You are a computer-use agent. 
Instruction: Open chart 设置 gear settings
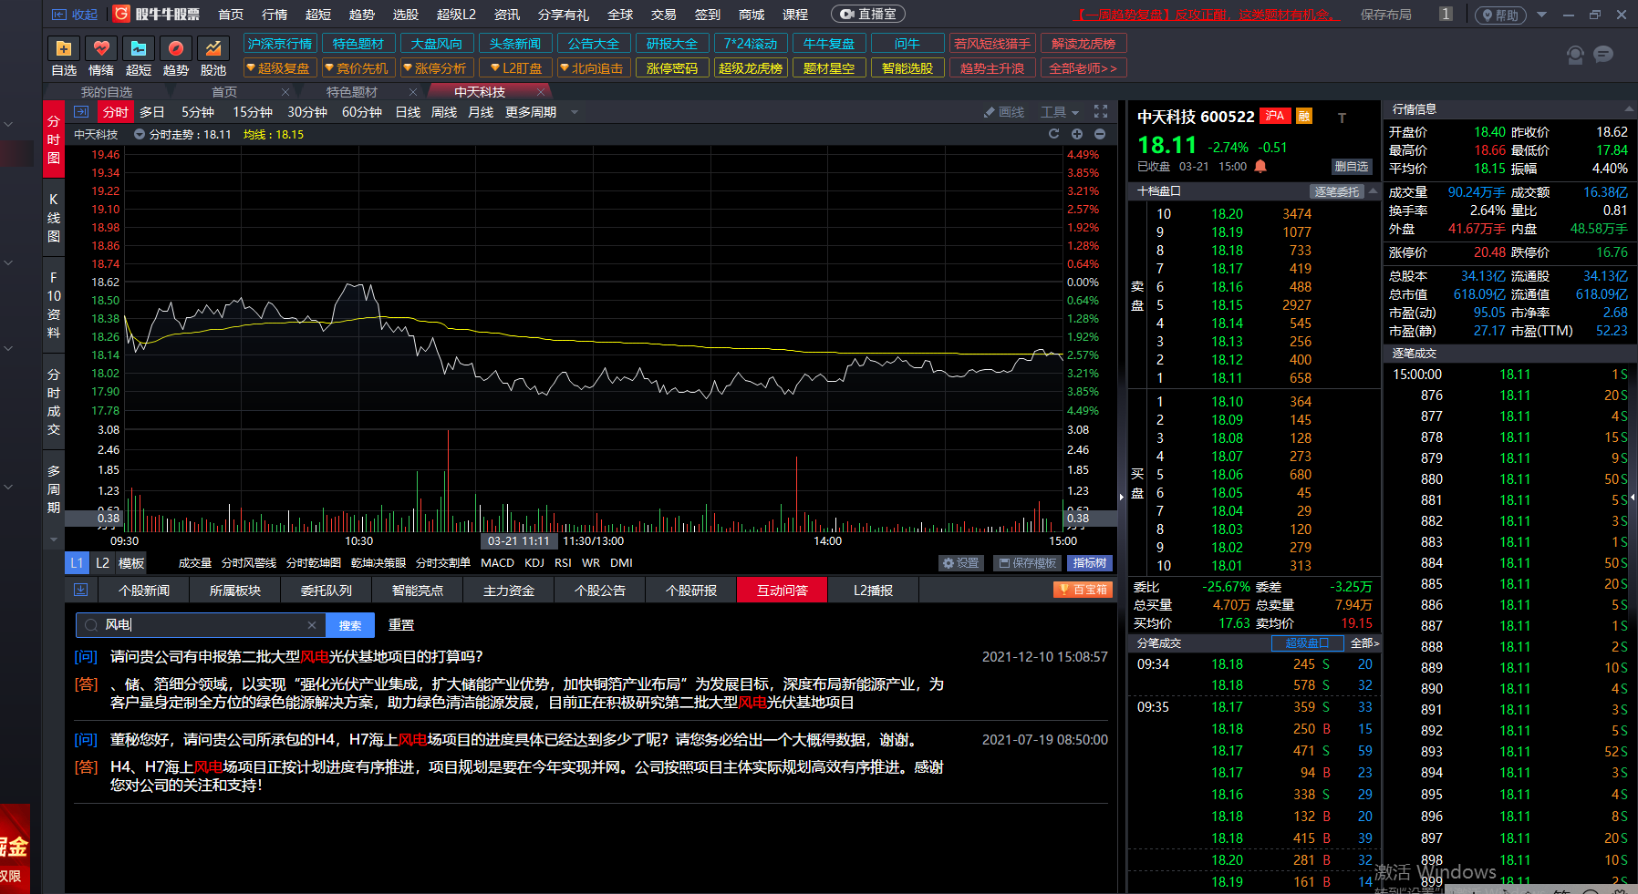coord(961,563)
